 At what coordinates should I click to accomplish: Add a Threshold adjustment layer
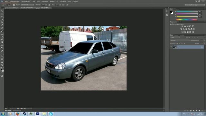click(188, 32)
